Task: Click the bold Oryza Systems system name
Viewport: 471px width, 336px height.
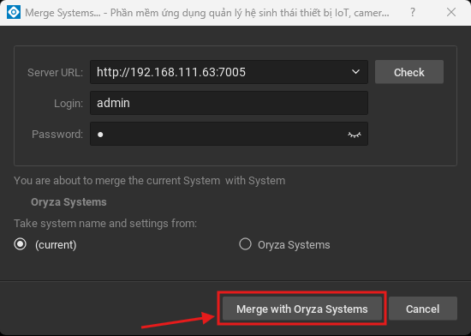Action: pos(69,202)
